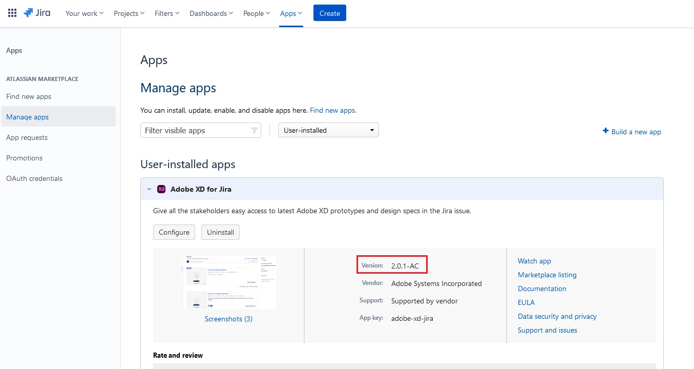Open the Dashboards dropdown

pos(211,13)
